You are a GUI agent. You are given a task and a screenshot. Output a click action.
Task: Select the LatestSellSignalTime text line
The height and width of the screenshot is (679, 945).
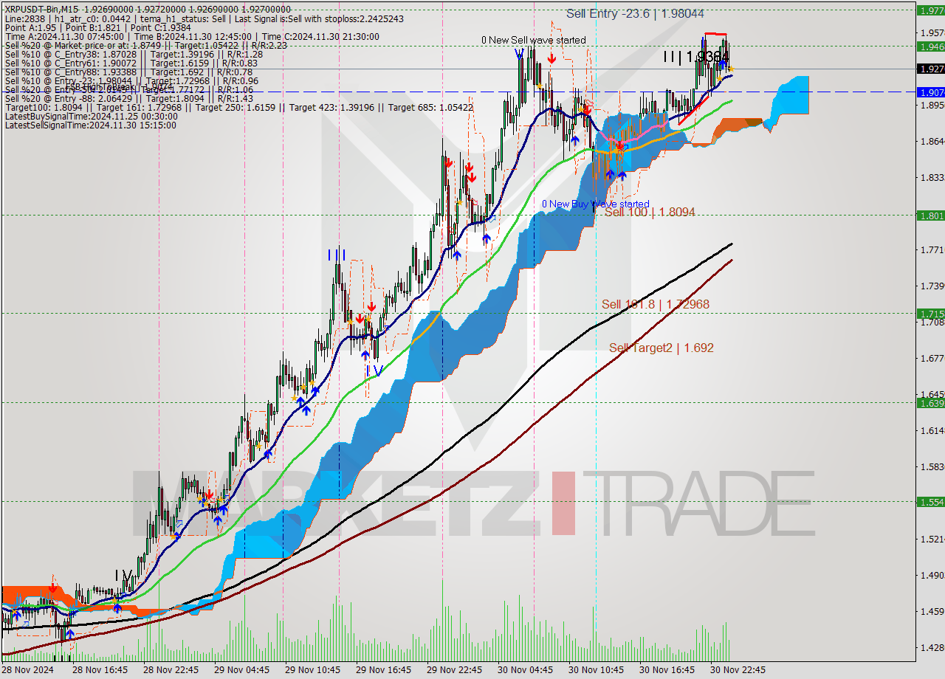(90, 125)
